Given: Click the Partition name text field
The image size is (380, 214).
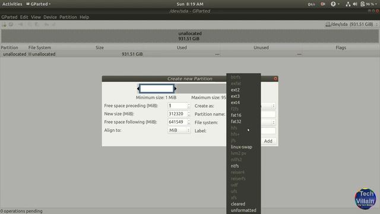Looking at the screenshot, I should pos(268,114).
